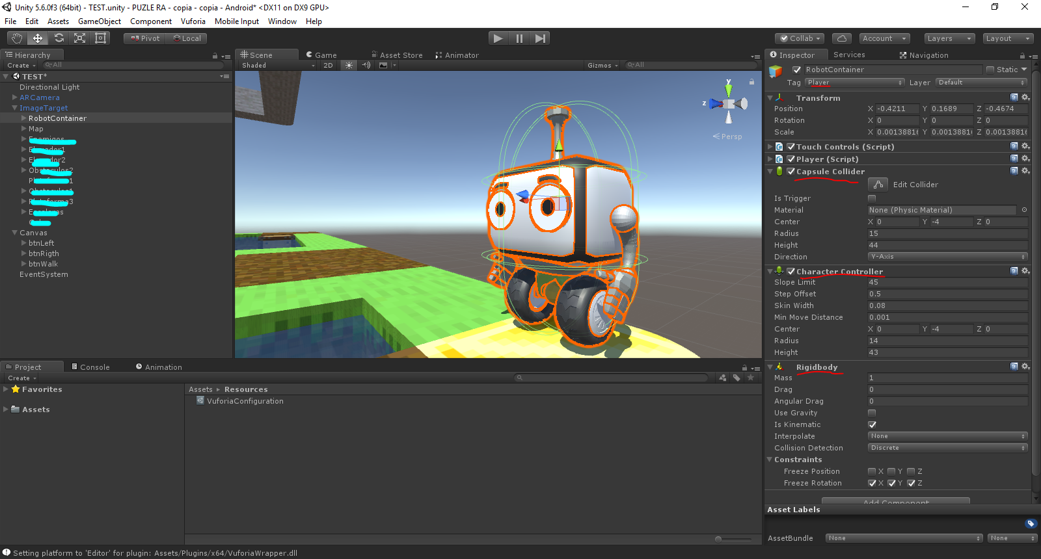Open the Layout dropdown

point(1008,38)
